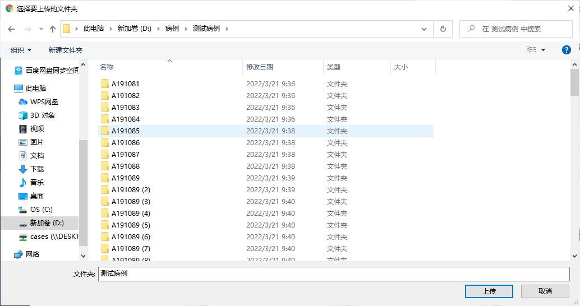
Task: Open OS (C:) drive in sidebar
Action: click(x=41, y=210)
